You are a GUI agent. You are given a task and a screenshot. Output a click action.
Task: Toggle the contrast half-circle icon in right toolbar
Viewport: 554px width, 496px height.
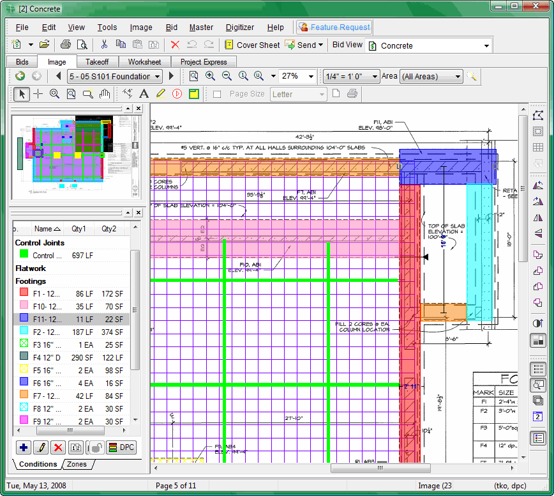[x=538, y=323]
